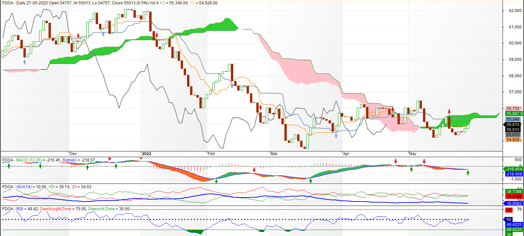Select the green 39.7388 +DI value tag
The height and width of the screenshot is (236, 524).
point(513,191)
